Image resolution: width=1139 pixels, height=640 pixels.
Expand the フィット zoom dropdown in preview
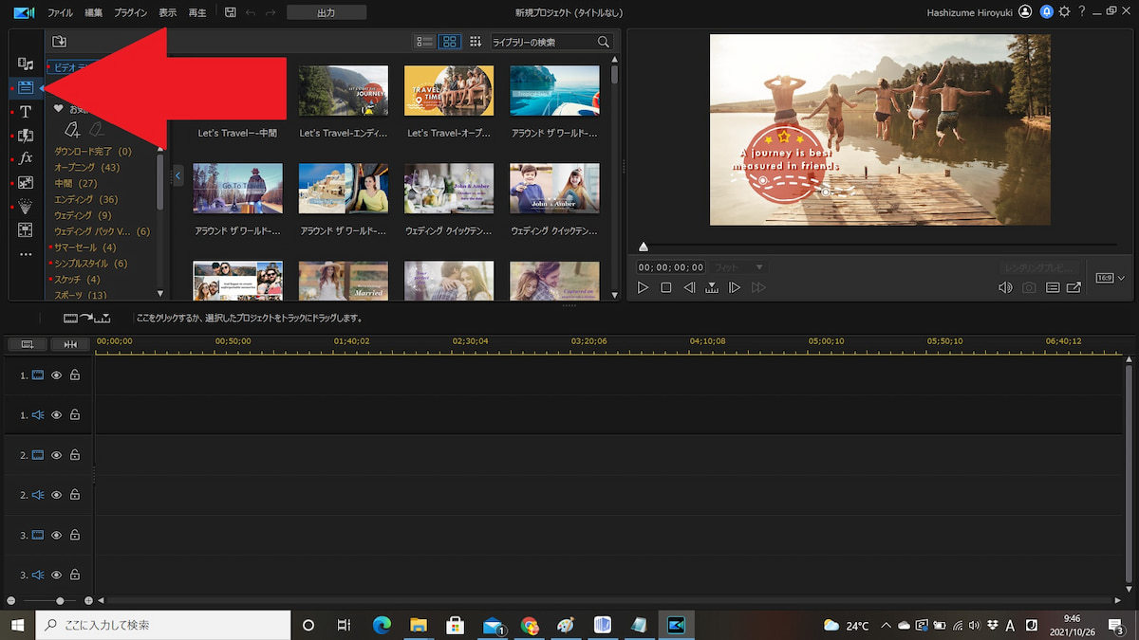(x=738, y=268)
